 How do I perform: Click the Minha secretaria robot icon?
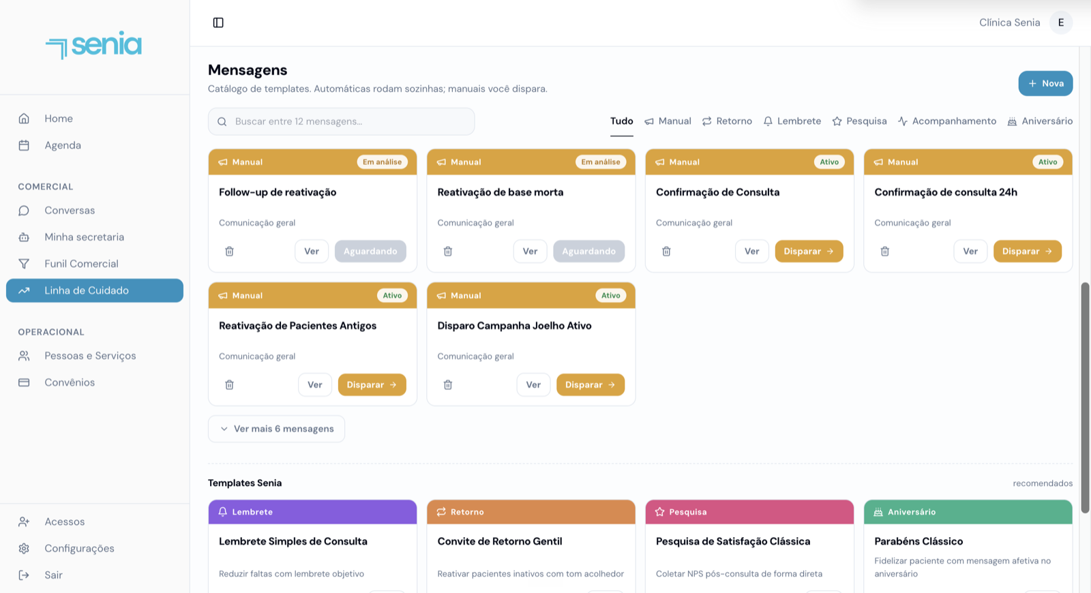point(24,237)
